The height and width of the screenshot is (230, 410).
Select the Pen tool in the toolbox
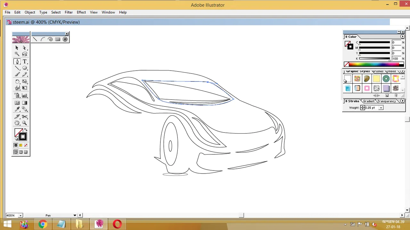tap(17, 61)
